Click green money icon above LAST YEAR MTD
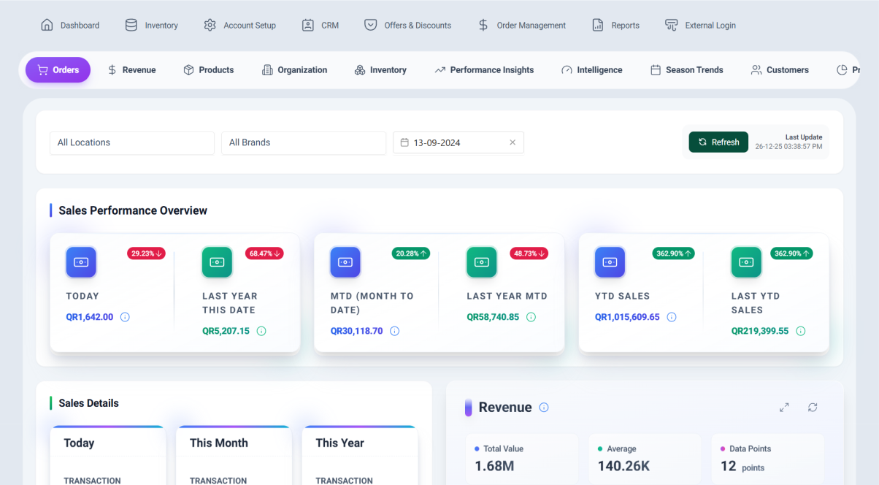 coord(482,261)
